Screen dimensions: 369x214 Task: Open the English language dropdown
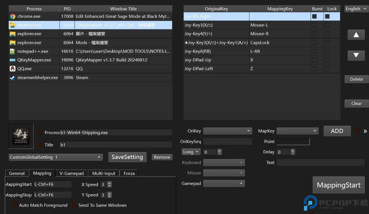tap(356, 9)
